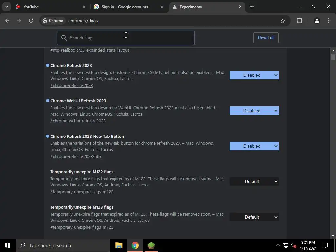Click the Windows taskbar search box

[x=63, y=245]
